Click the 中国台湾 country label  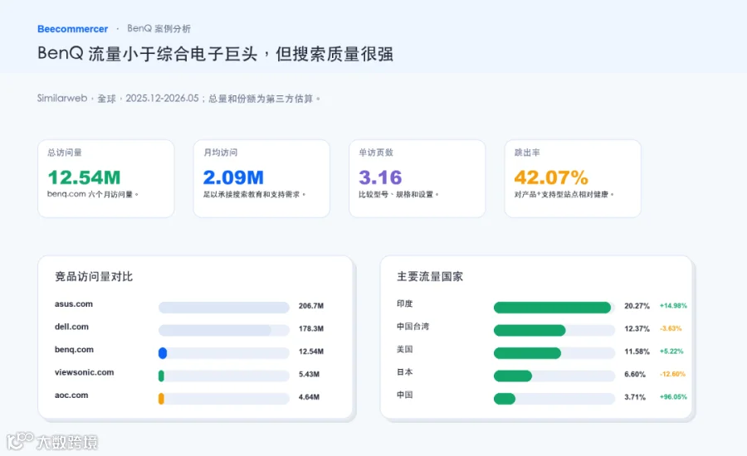point(413,327)
